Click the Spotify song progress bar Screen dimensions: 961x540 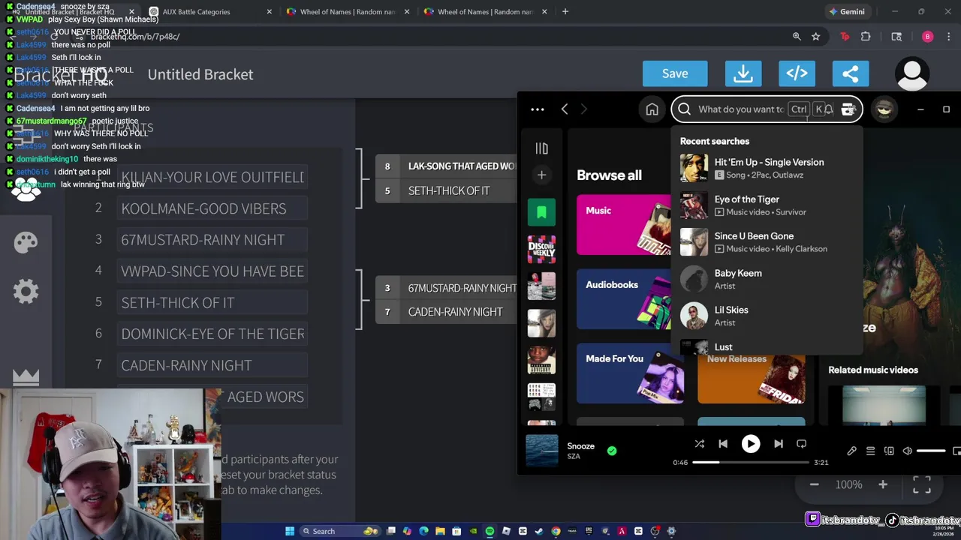(x=751, y=463)
